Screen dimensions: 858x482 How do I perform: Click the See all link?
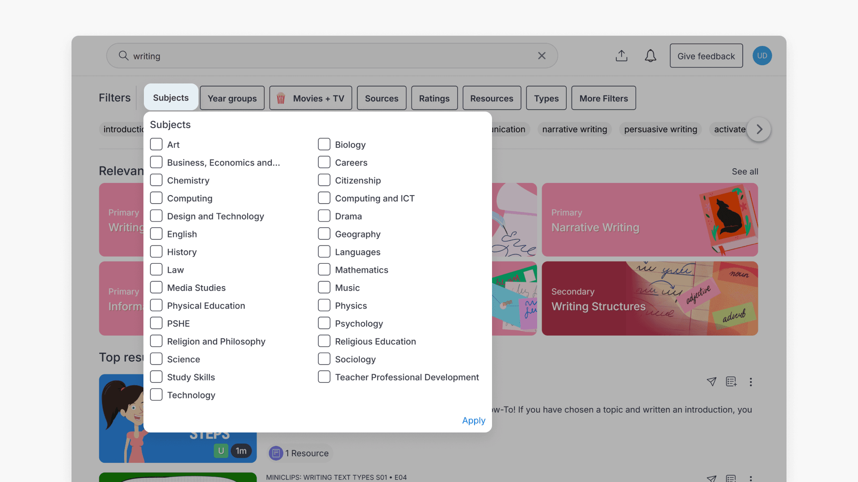tap(745, 171)
